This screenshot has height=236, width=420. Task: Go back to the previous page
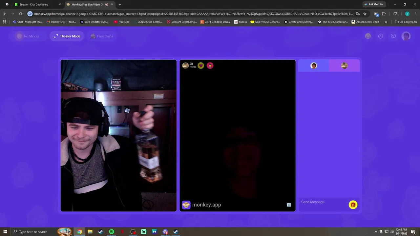[5, 14]
